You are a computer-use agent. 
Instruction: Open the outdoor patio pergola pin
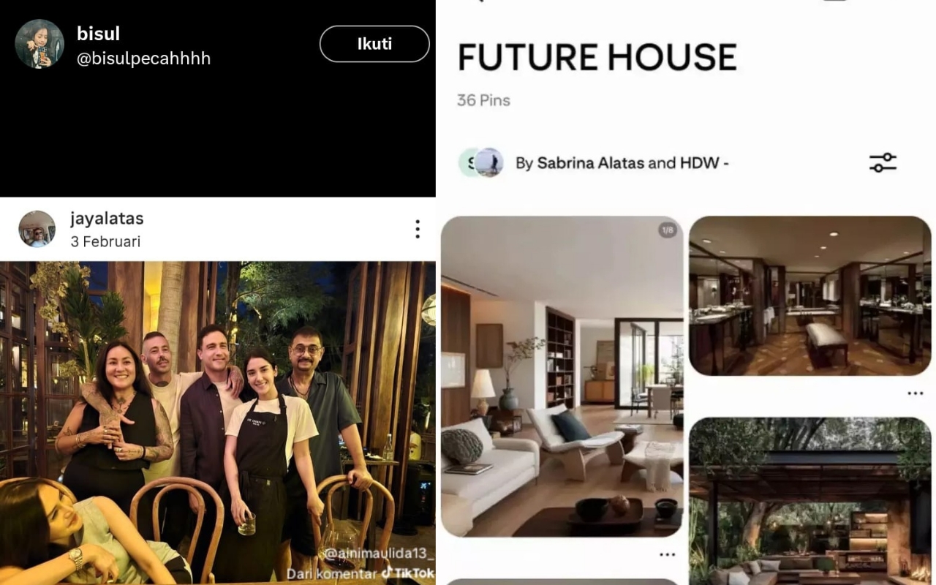point(809,501)
